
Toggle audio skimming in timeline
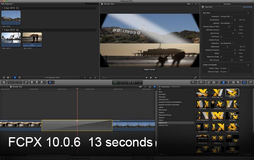coord(145,87)
